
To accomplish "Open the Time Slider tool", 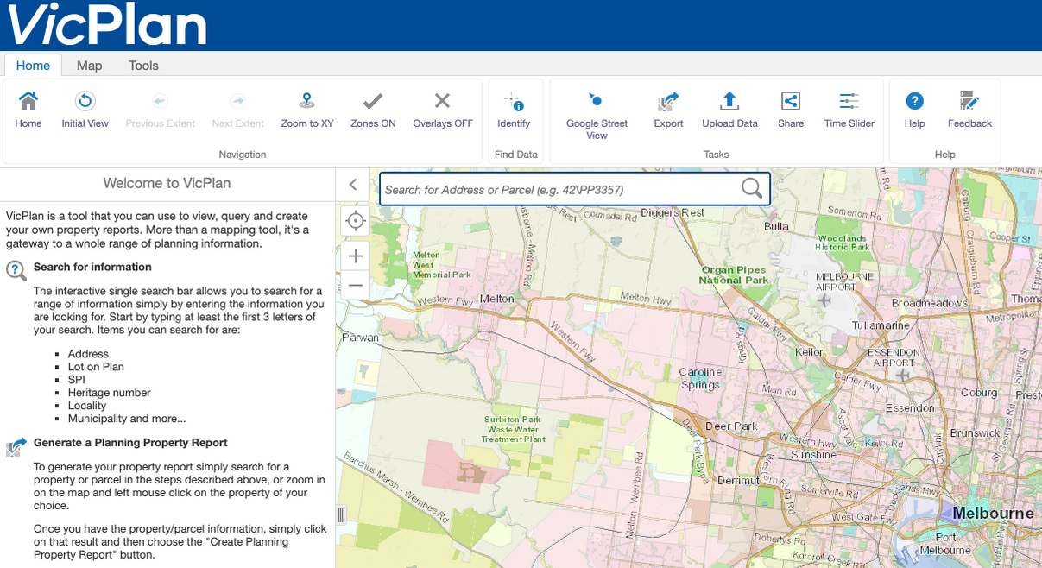I will tap(849, 102).
